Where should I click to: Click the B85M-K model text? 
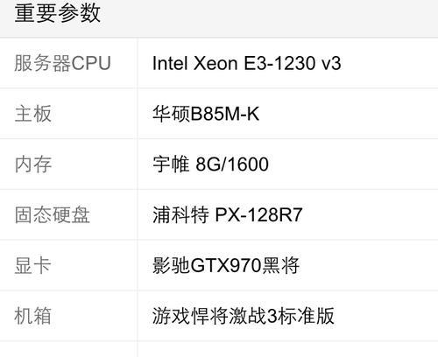[225, 114]
